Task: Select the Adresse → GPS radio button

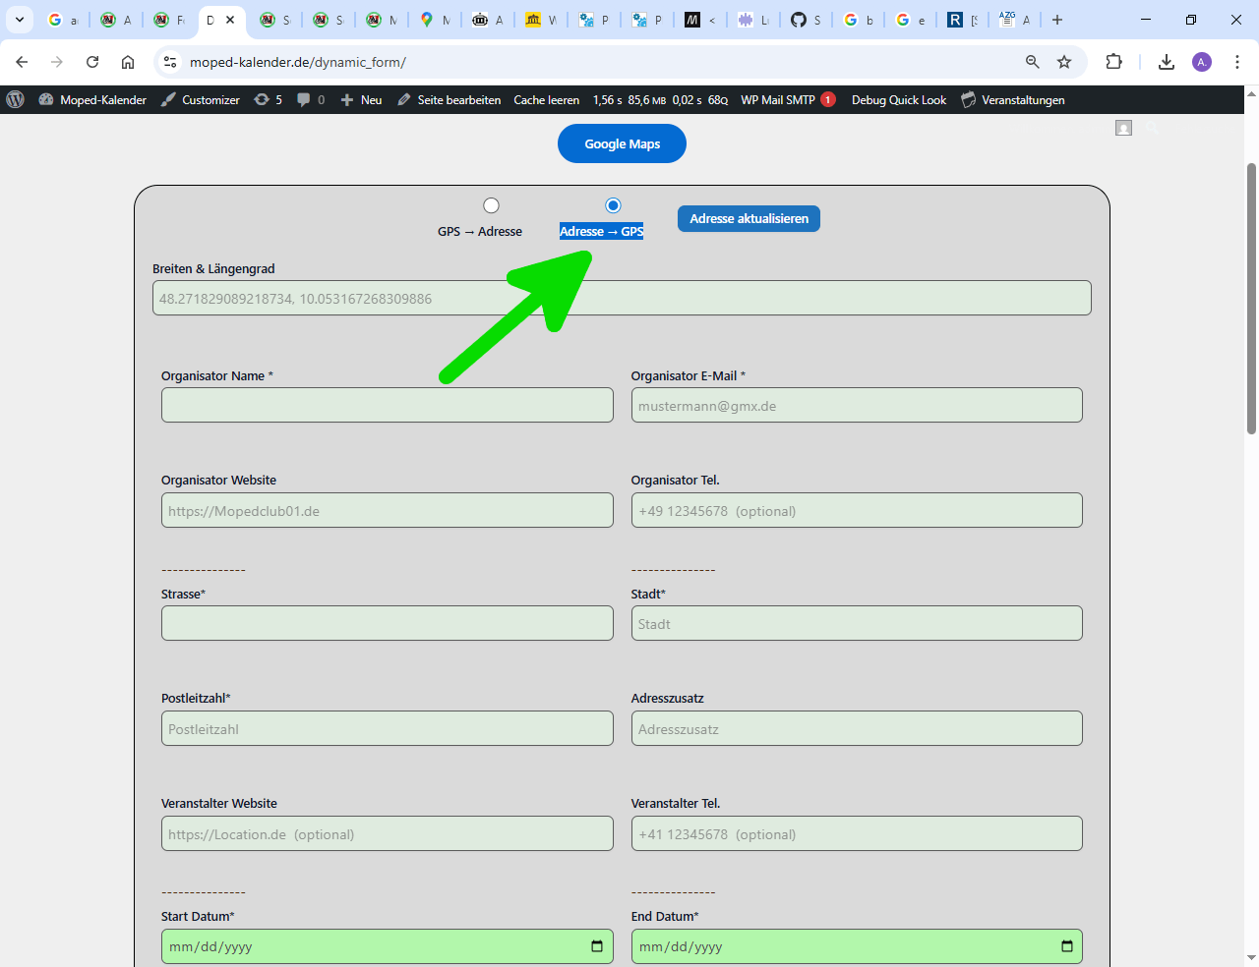Action: pyautogui.click(x=613, y=205)
